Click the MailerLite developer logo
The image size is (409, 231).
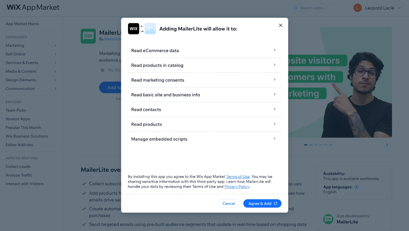pyautogui.click(x=328, y=219)
